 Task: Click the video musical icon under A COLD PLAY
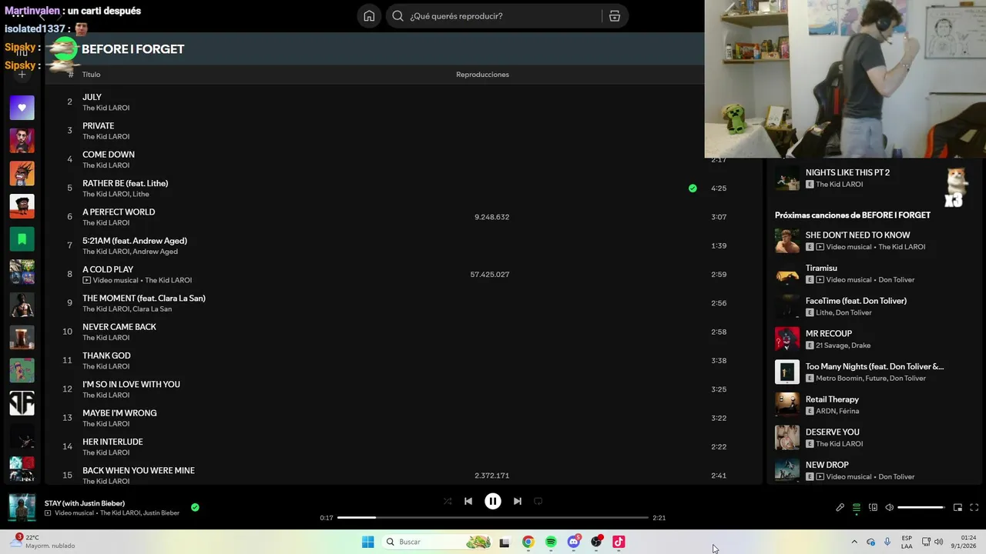coord(86,280)
